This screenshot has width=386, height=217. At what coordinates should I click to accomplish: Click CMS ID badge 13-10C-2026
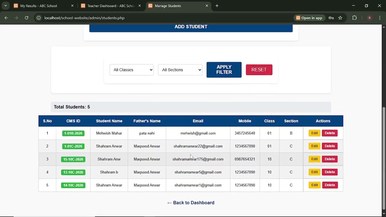(73, 172)
